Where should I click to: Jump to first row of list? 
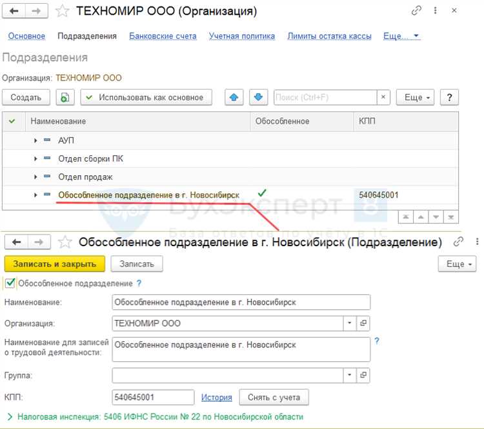click(406, 217)
